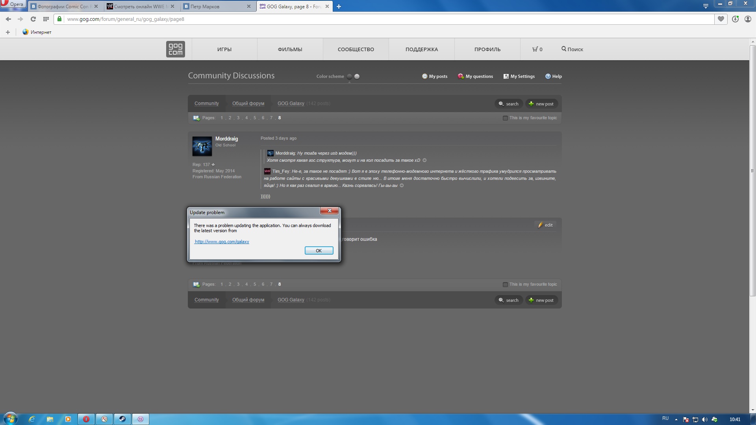Check bottom This is my favourite topic

tap(505, 285)
